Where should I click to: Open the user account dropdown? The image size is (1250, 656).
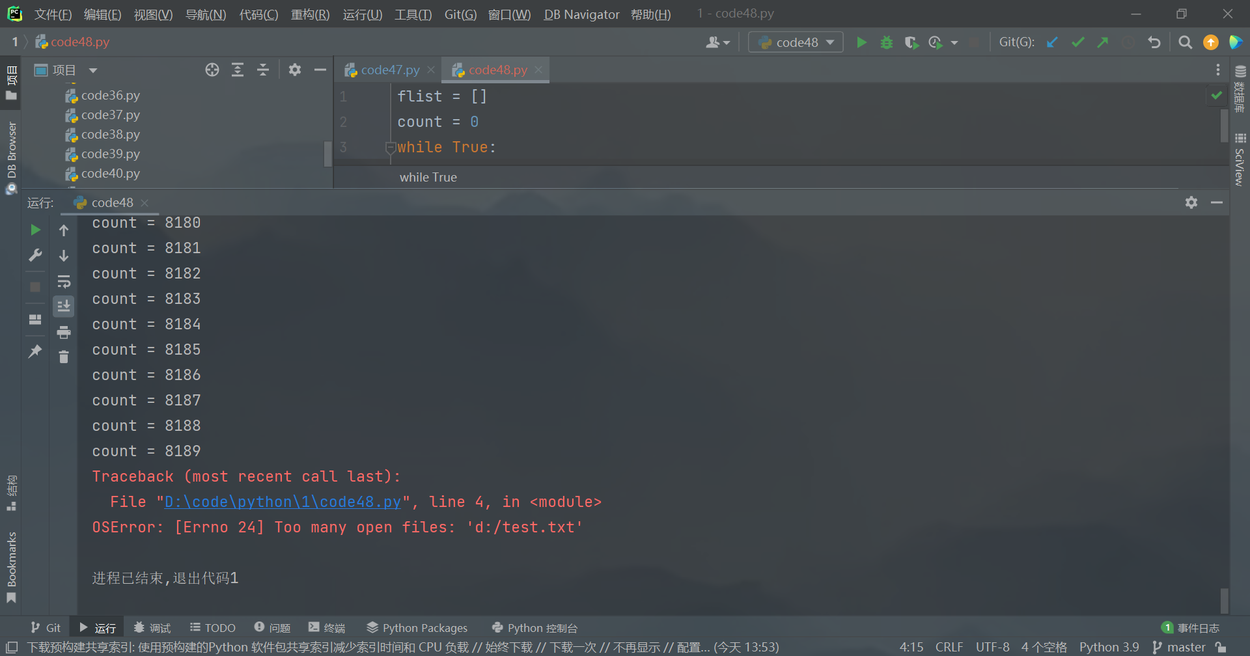(718, 42)
